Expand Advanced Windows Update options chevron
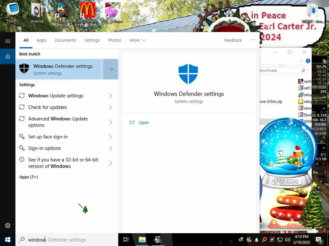Screen dimensions: 329x246 pyautogui.click(x=111, y=122)
